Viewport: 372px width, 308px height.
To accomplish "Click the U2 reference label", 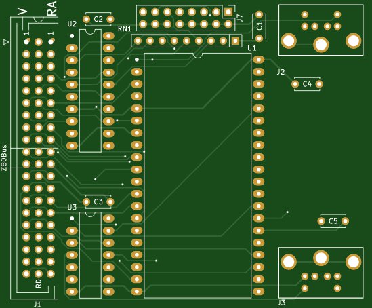I will click(72, 24).
